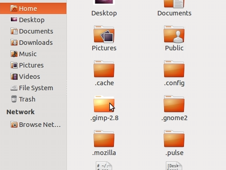Open the Home sidebar entry
This screenshot has height=170, width=226.
pyautogui.click(x=33, y=9)
